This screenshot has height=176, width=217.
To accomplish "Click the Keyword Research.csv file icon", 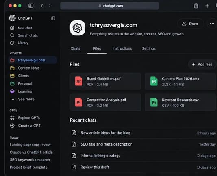I will coord(154,102).
